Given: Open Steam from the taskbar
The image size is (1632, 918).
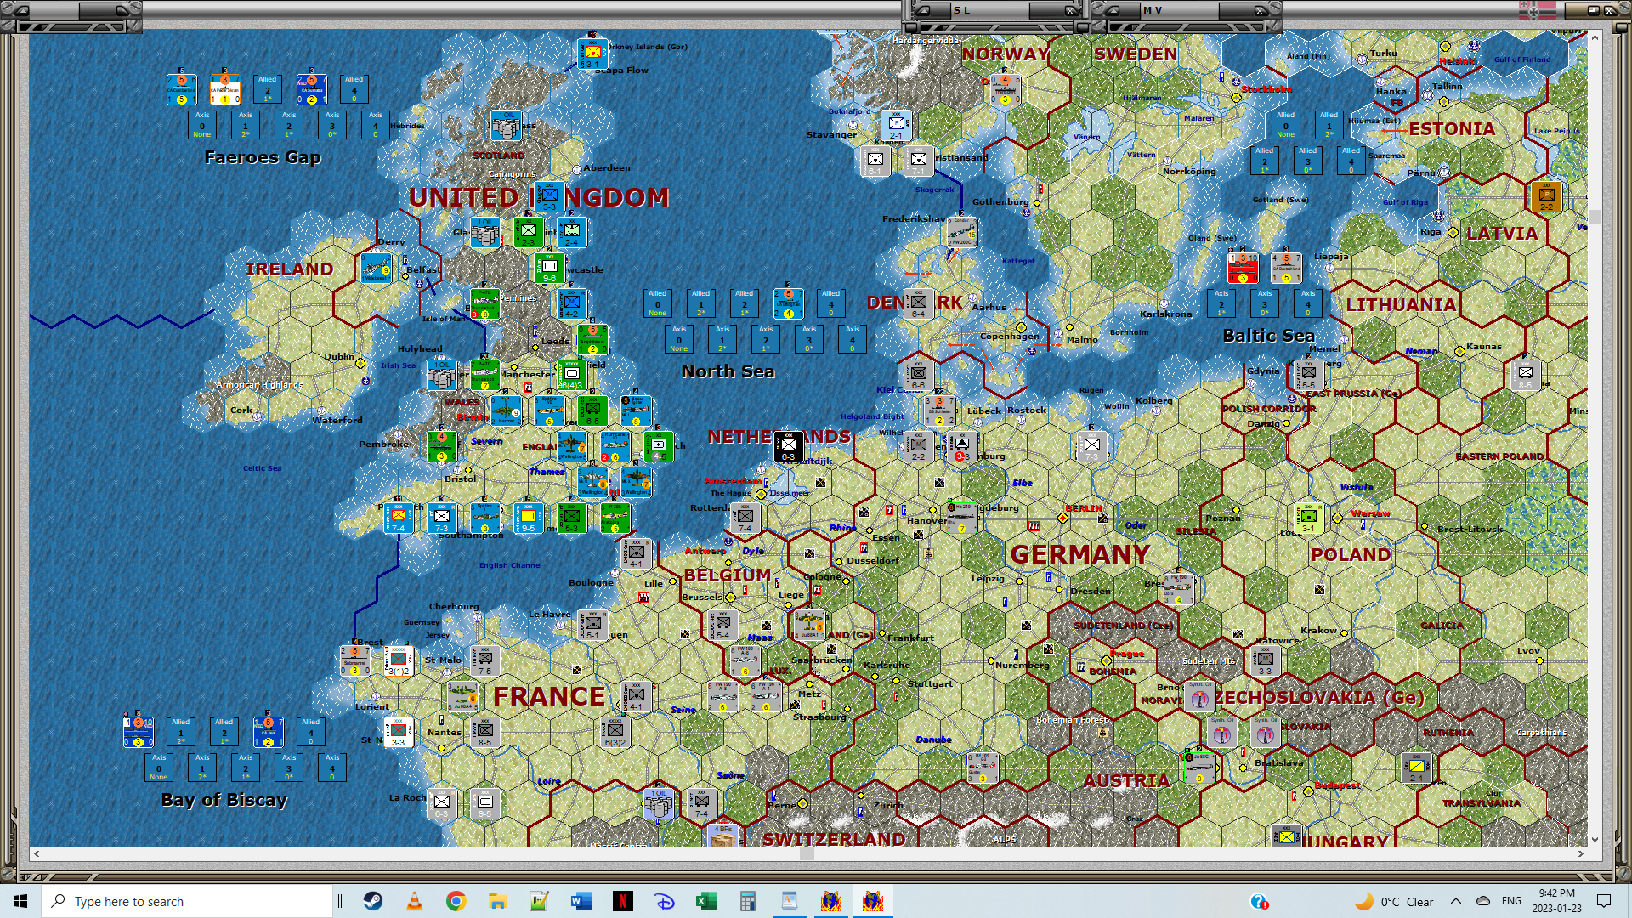Looking at the screenshot, I should click(372, 901).
